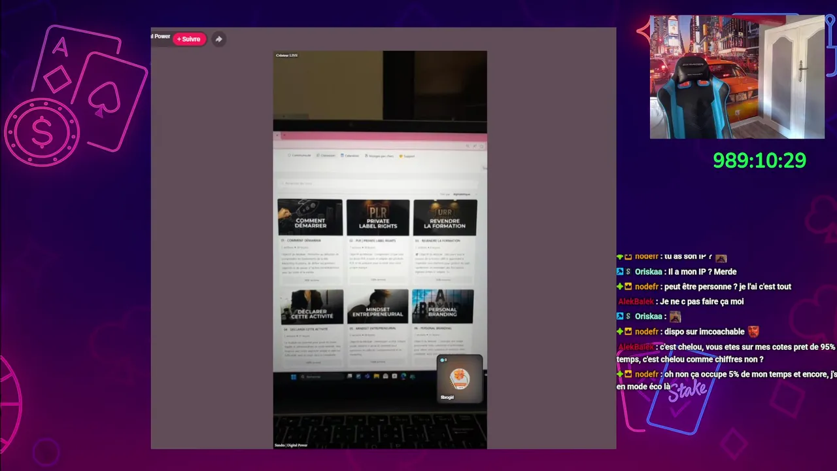Open File Explorer from the filmed taskbar

[376, 376]
